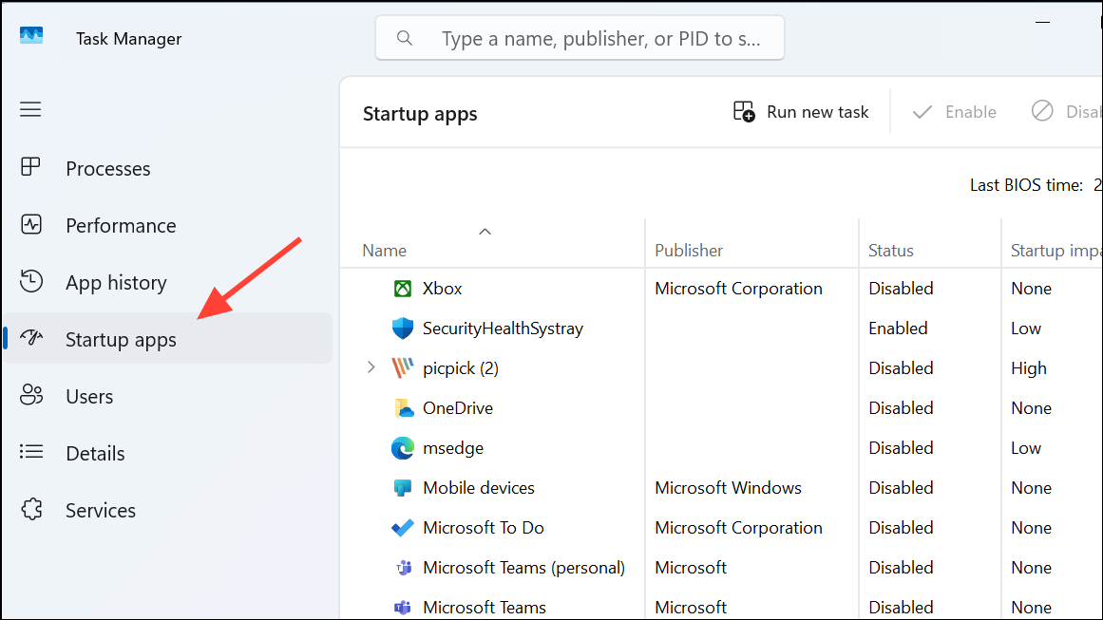Click the OneDrive folder icon

point(403,407)
